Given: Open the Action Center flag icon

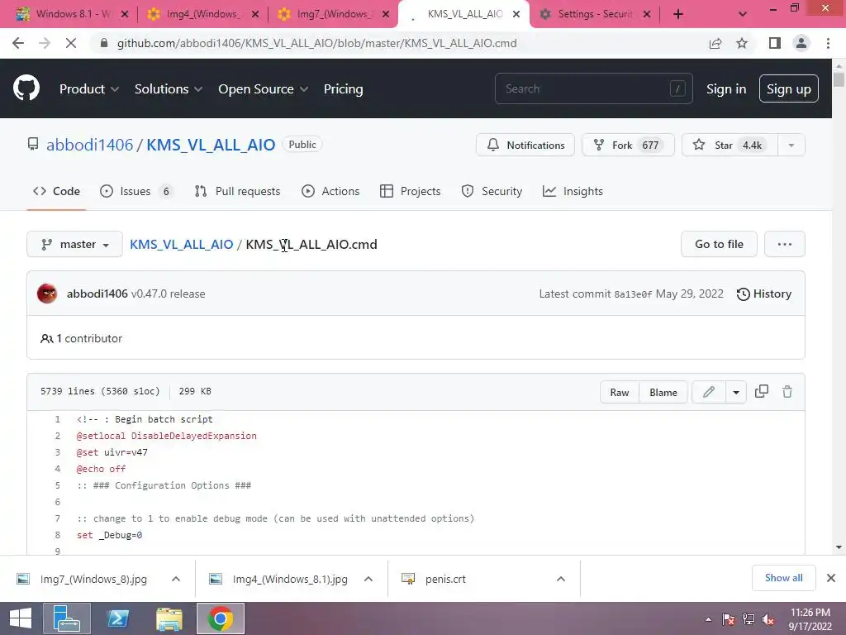Looking at the screenshot, I should click(728, 619).
